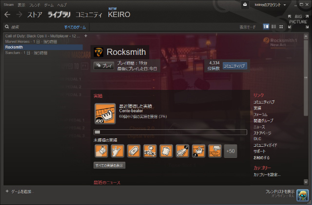The width and height of the screenshot is (312, 205).
Task: Switch to grid view mode icon
Action: tap(281, 27)
